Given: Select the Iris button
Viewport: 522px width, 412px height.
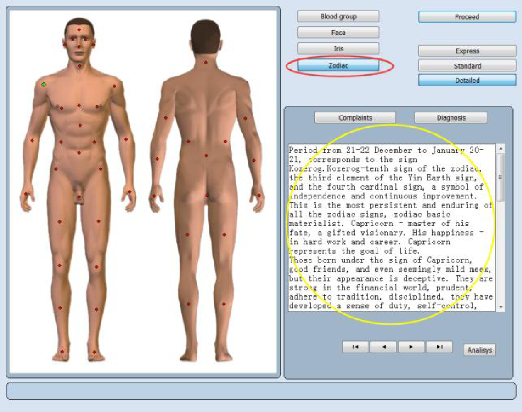Looking at the screenshot, I should [338, 49].
